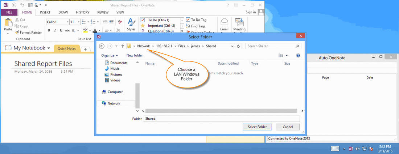Apply the font color button

95,30
